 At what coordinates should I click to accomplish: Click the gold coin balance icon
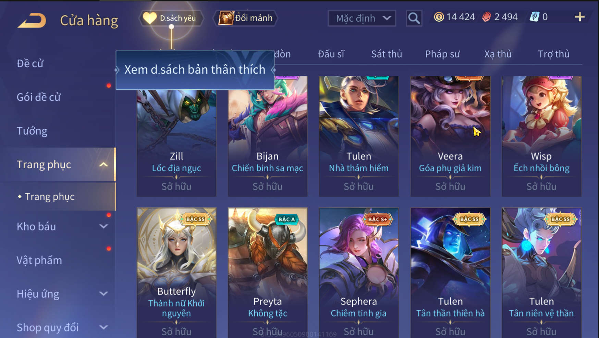pyautogui.click(x=439, y=17)
